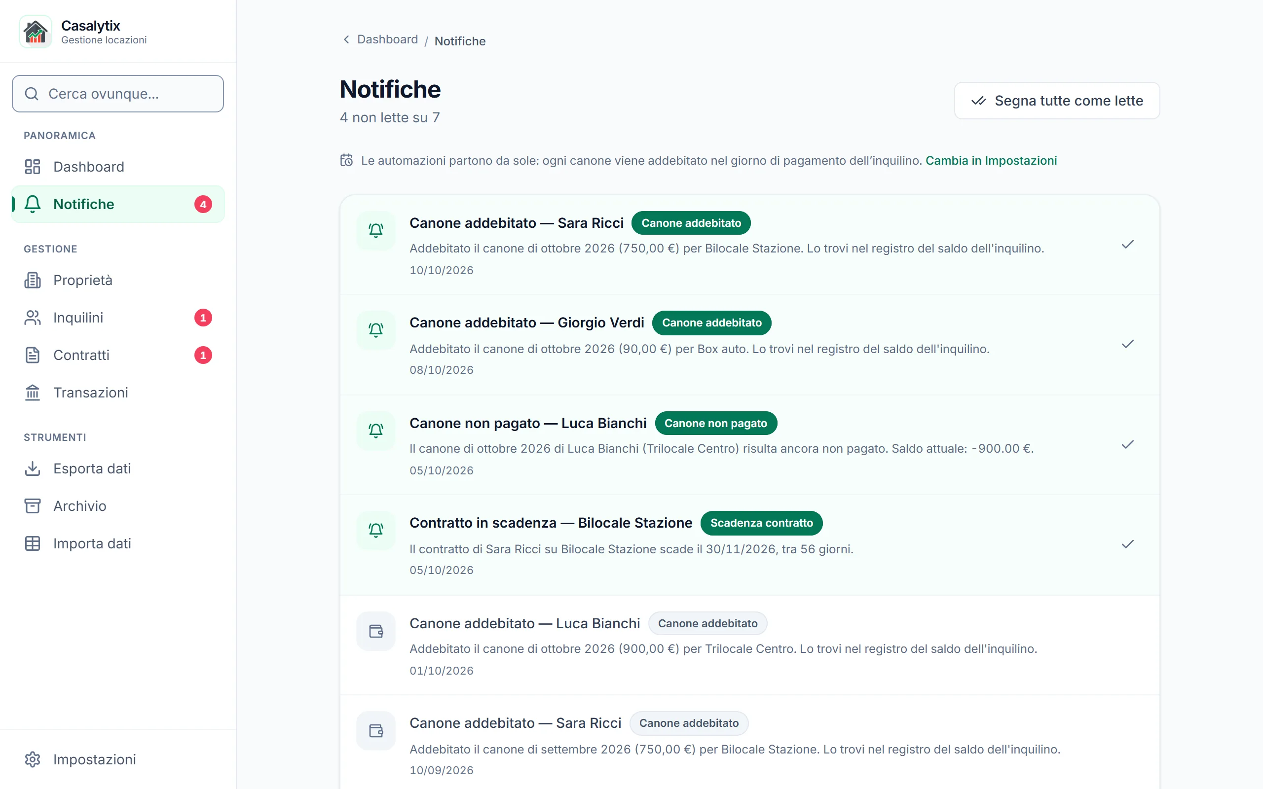This screenshot has height=789, width=1263.
Task: Go to Inquilini page
Action: tap(118, 318)
